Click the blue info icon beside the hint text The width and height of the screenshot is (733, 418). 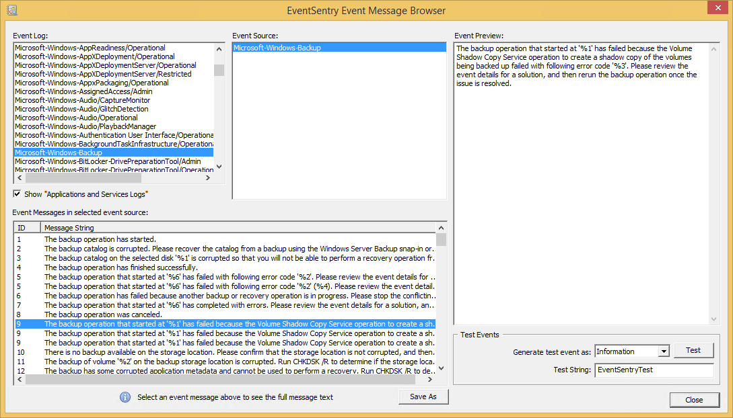point(125,397)
